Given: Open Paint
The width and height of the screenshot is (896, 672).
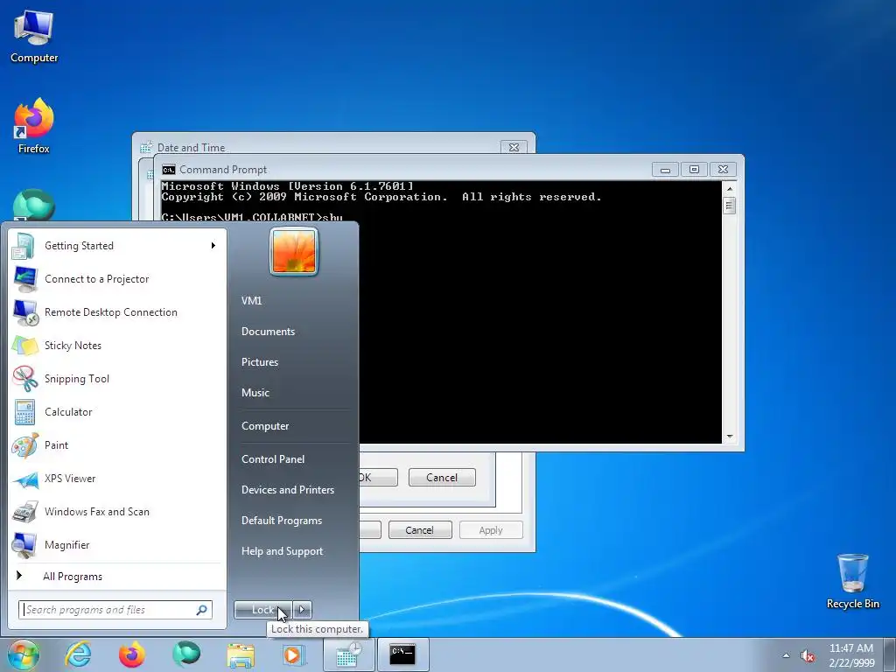Looking at the screenshot, I should pos(116,445).
